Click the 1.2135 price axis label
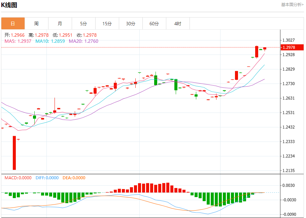The image size is (306, 218). [x=288, y=170]
